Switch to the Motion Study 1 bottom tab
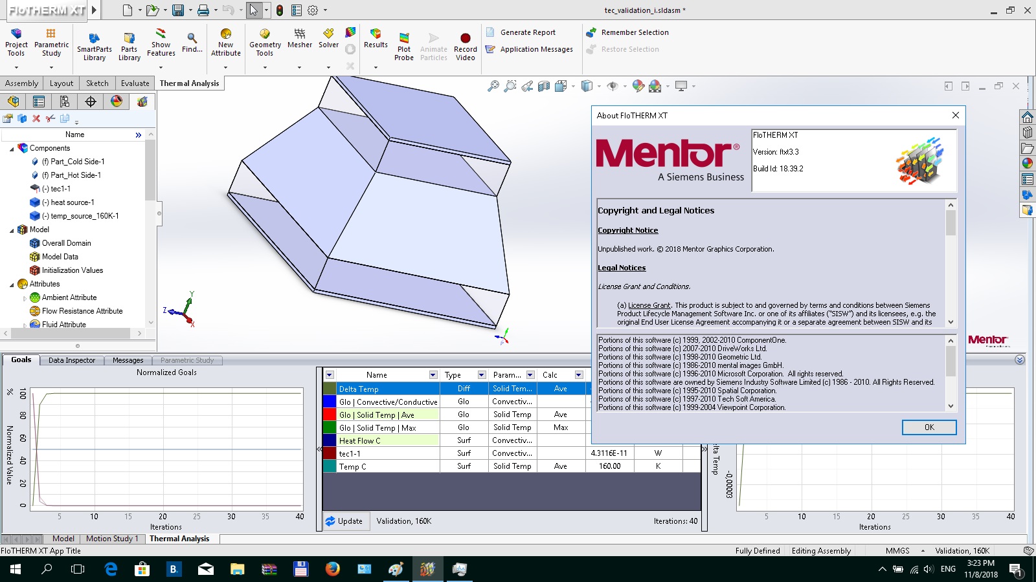Viewport: 1036px width, 582px height. point(112,539)
